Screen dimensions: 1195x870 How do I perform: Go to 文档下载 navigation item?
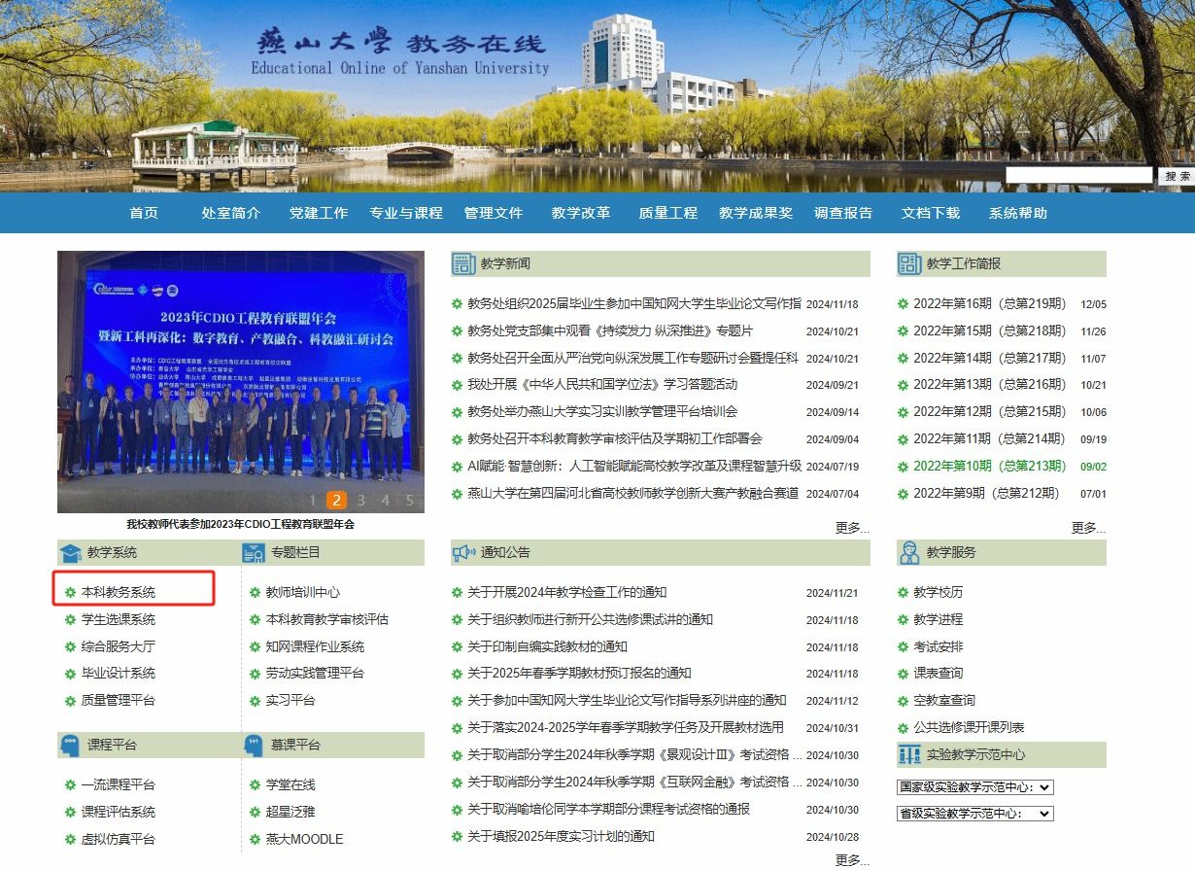[930, 213]
